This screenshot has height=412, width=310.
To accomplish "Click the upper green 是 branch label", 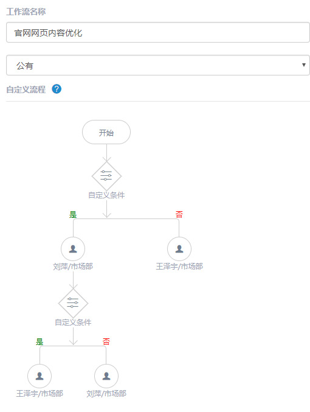I will [x=73, y=214].
